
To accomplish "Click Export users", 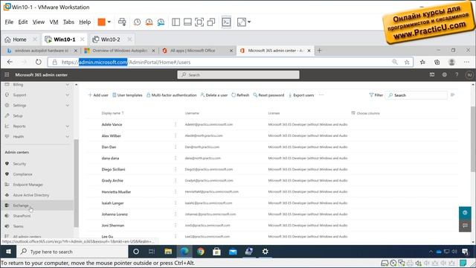I will 301,95.
